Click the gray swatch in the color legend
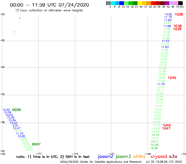The width and height of the screenshot is (186, 164). [108, 3]
